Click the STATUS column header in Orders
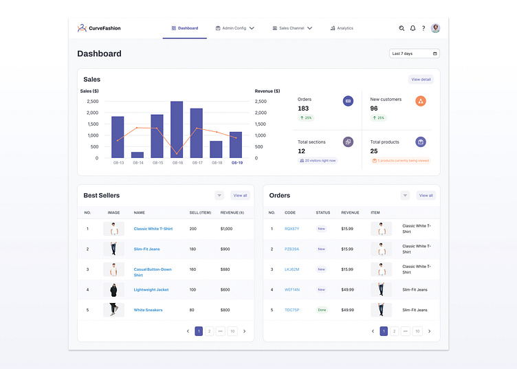This screenshot has width=517, height=369. [323, 213]
